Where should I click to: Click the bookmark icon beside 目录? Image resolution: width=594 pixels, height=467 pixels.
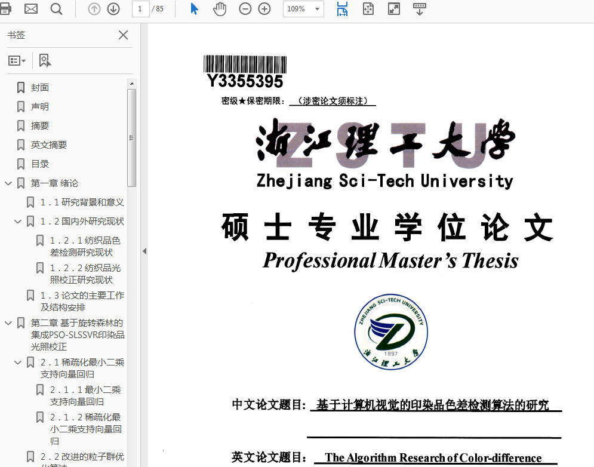[x=21, y=164]
